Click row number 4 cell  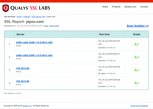(9, 83)
